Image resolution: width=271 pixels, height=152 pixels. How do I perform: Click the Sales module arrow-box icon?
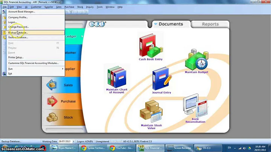pos(52,85)
